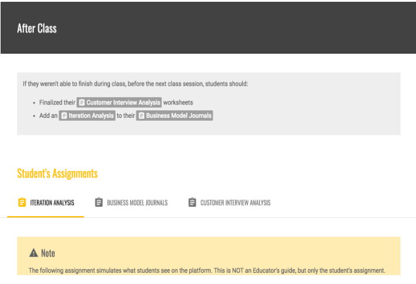Click the Note heading in the yellow box

click(48, 253)
